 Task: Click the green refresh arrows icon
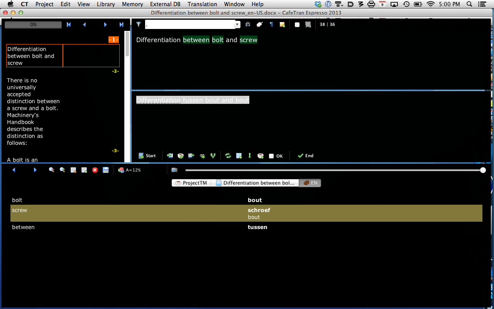point(228,156)
